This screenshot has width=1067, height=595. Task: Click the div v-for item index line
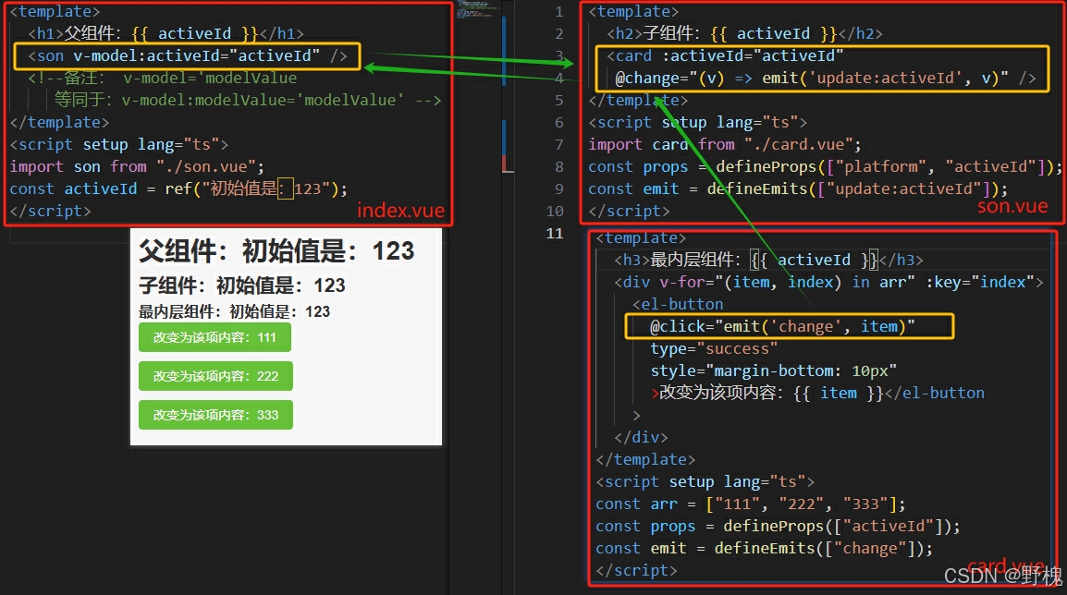[x=828, y=282]
